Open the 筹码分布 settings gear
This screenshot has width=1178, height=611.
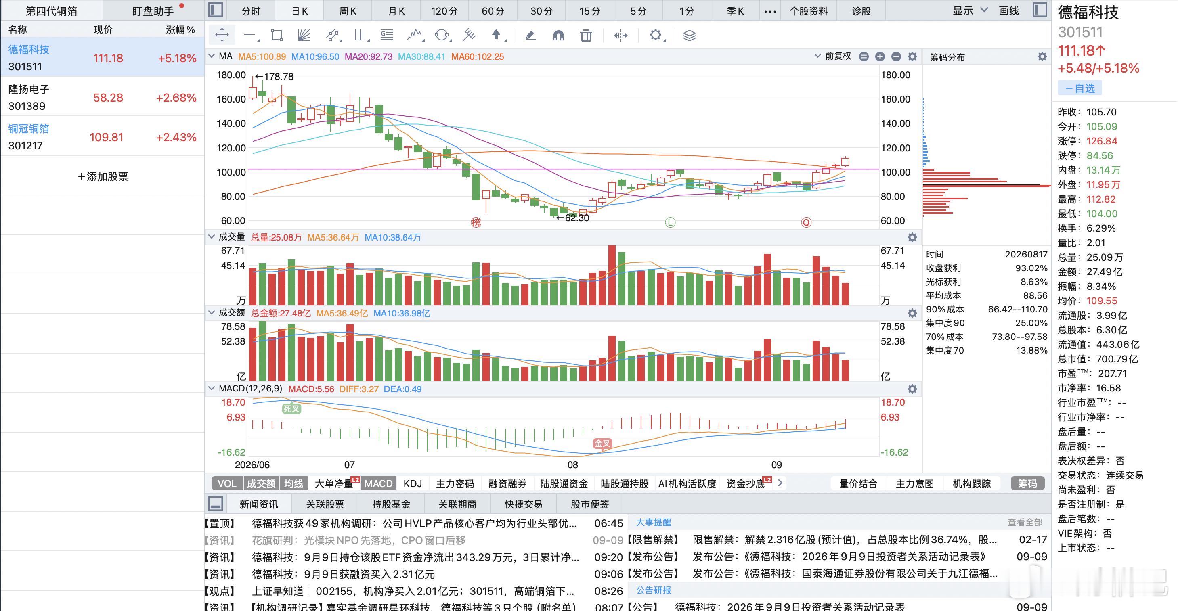tap(1042, 56)
